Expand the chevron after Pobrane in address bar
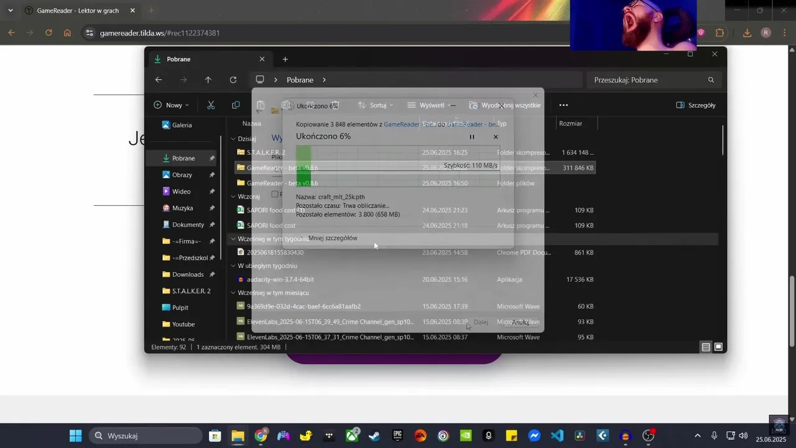796x448 pixels. point(324,80)
